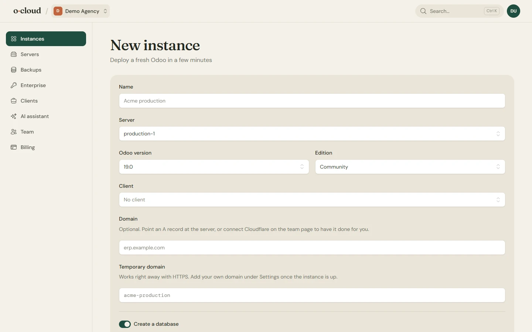The width and height of the screenshot is (532, 332).
Task: Open the Odoo version dropdown
Action: click(214, 167)
